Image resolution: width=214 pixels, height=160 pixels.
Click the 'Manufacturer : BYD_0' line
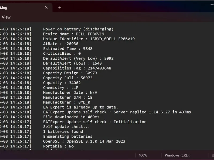point(67,102)
